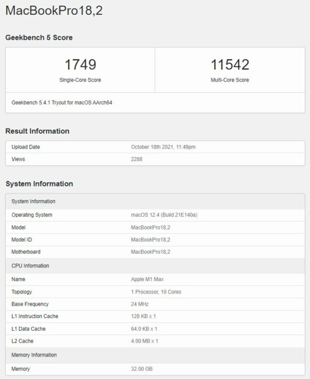Select the 1 Processor, 10 Cores value
310x379 pixels.
tap(156, 292)
